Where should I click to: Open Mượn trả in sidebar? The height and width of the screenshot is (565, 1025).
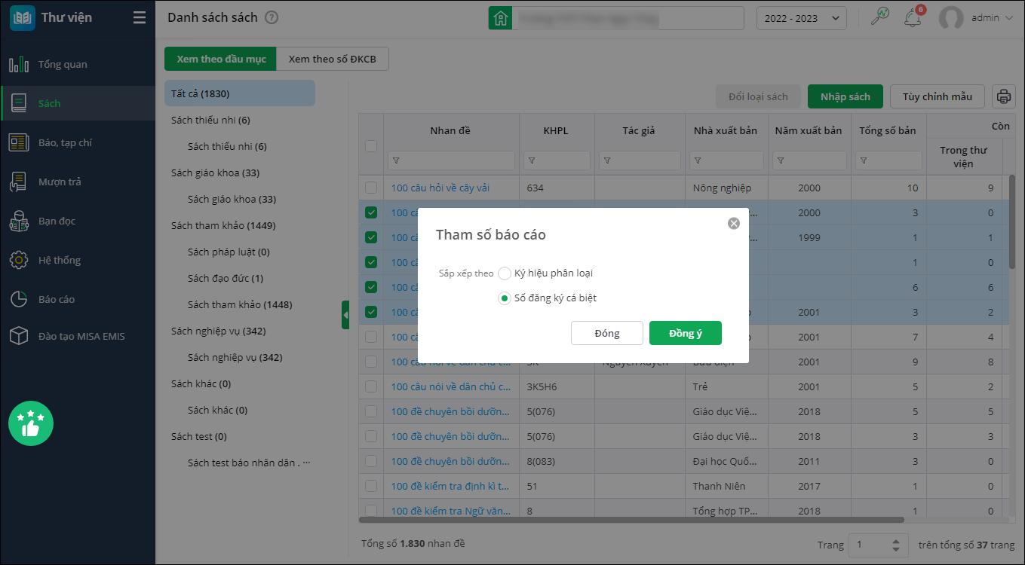pyautogui.click(x=78, y=182)
